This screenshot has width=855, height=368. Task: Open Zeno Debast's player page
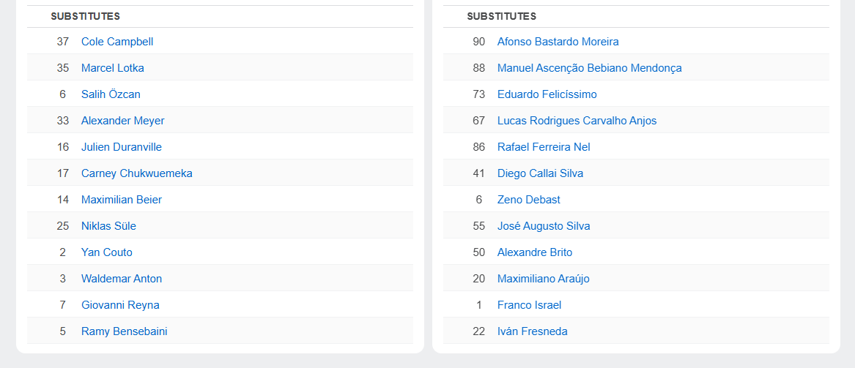coord(528,200)
